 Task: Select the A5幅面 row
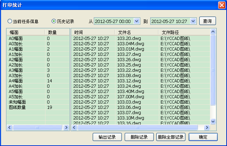(x=38, y=91)
